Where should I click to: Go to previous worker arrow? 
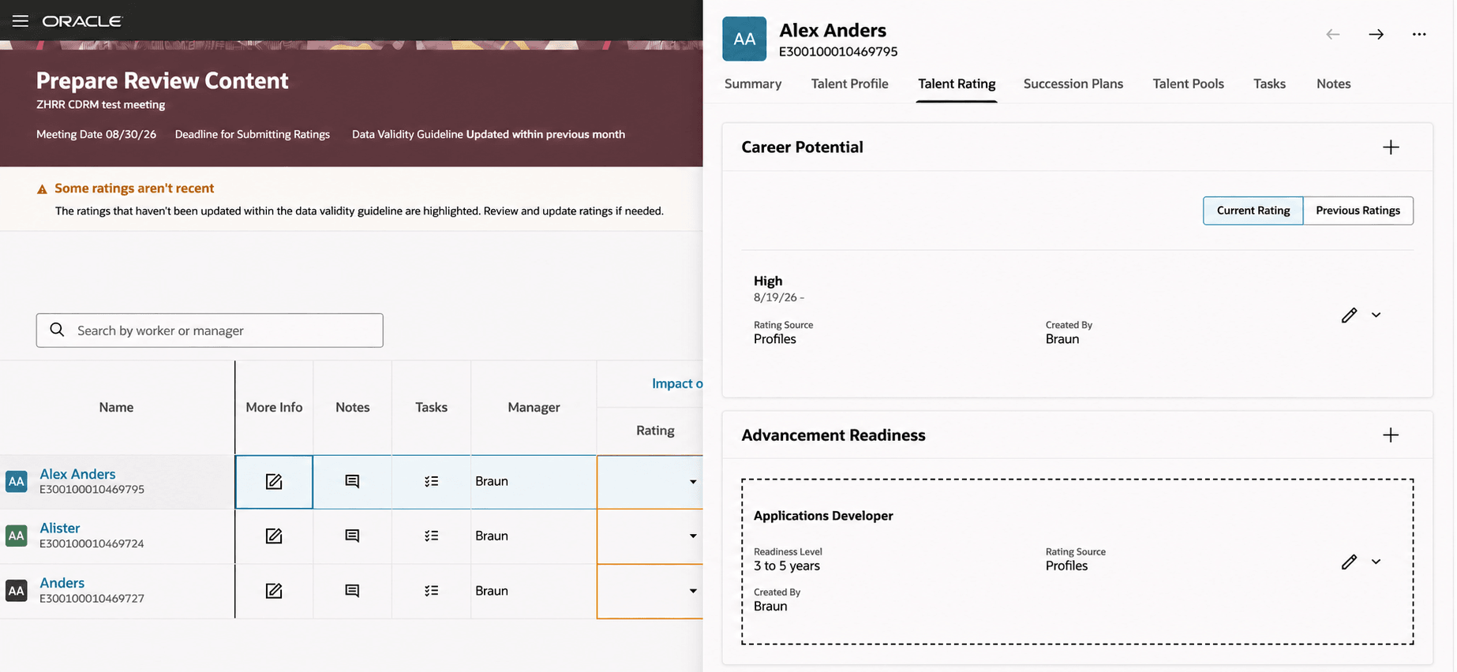[x=1333, y=34]
